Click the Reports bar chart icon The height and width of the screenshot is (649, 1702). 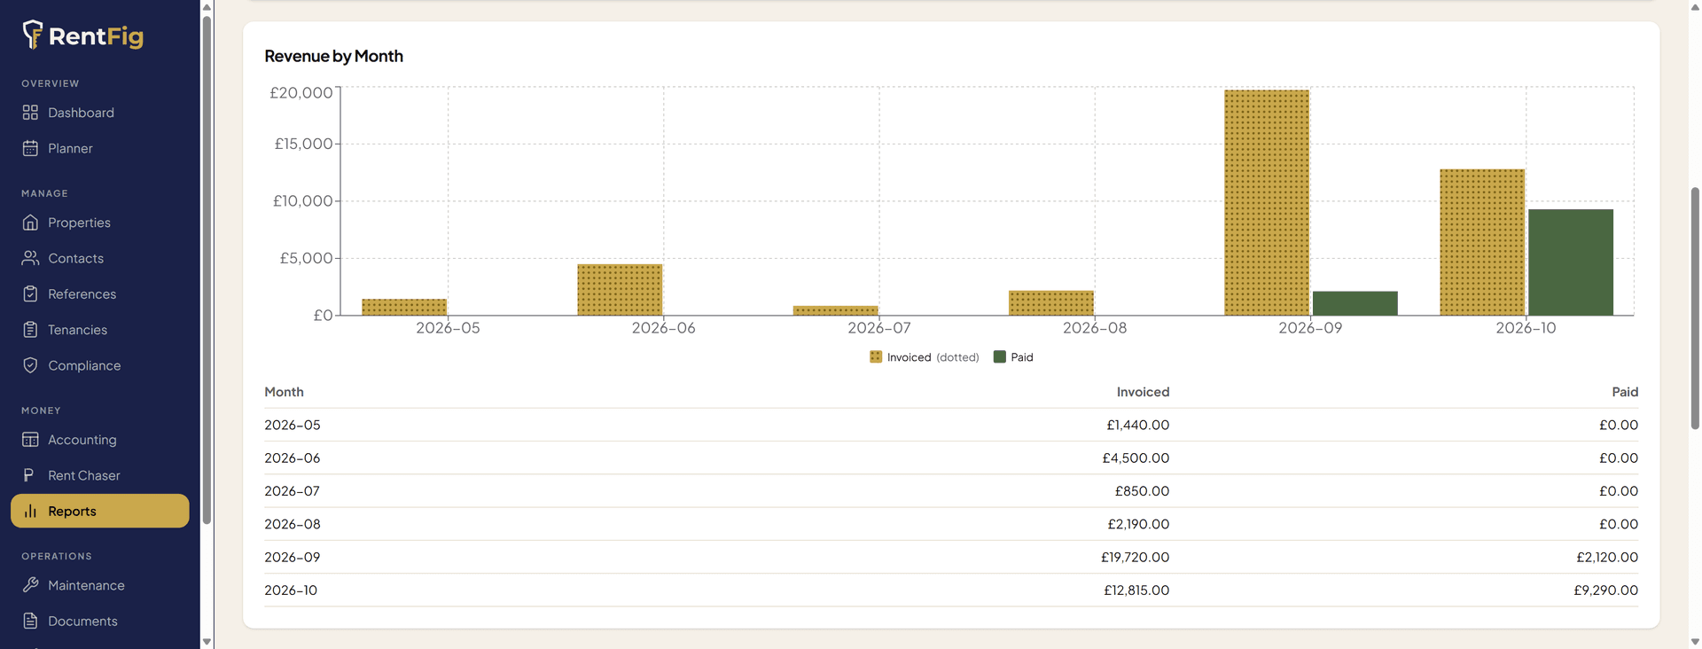pos(30,511)
